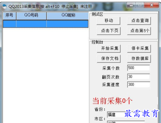
Task: Click the 翻页次数 label
Action: click(111, 77)
